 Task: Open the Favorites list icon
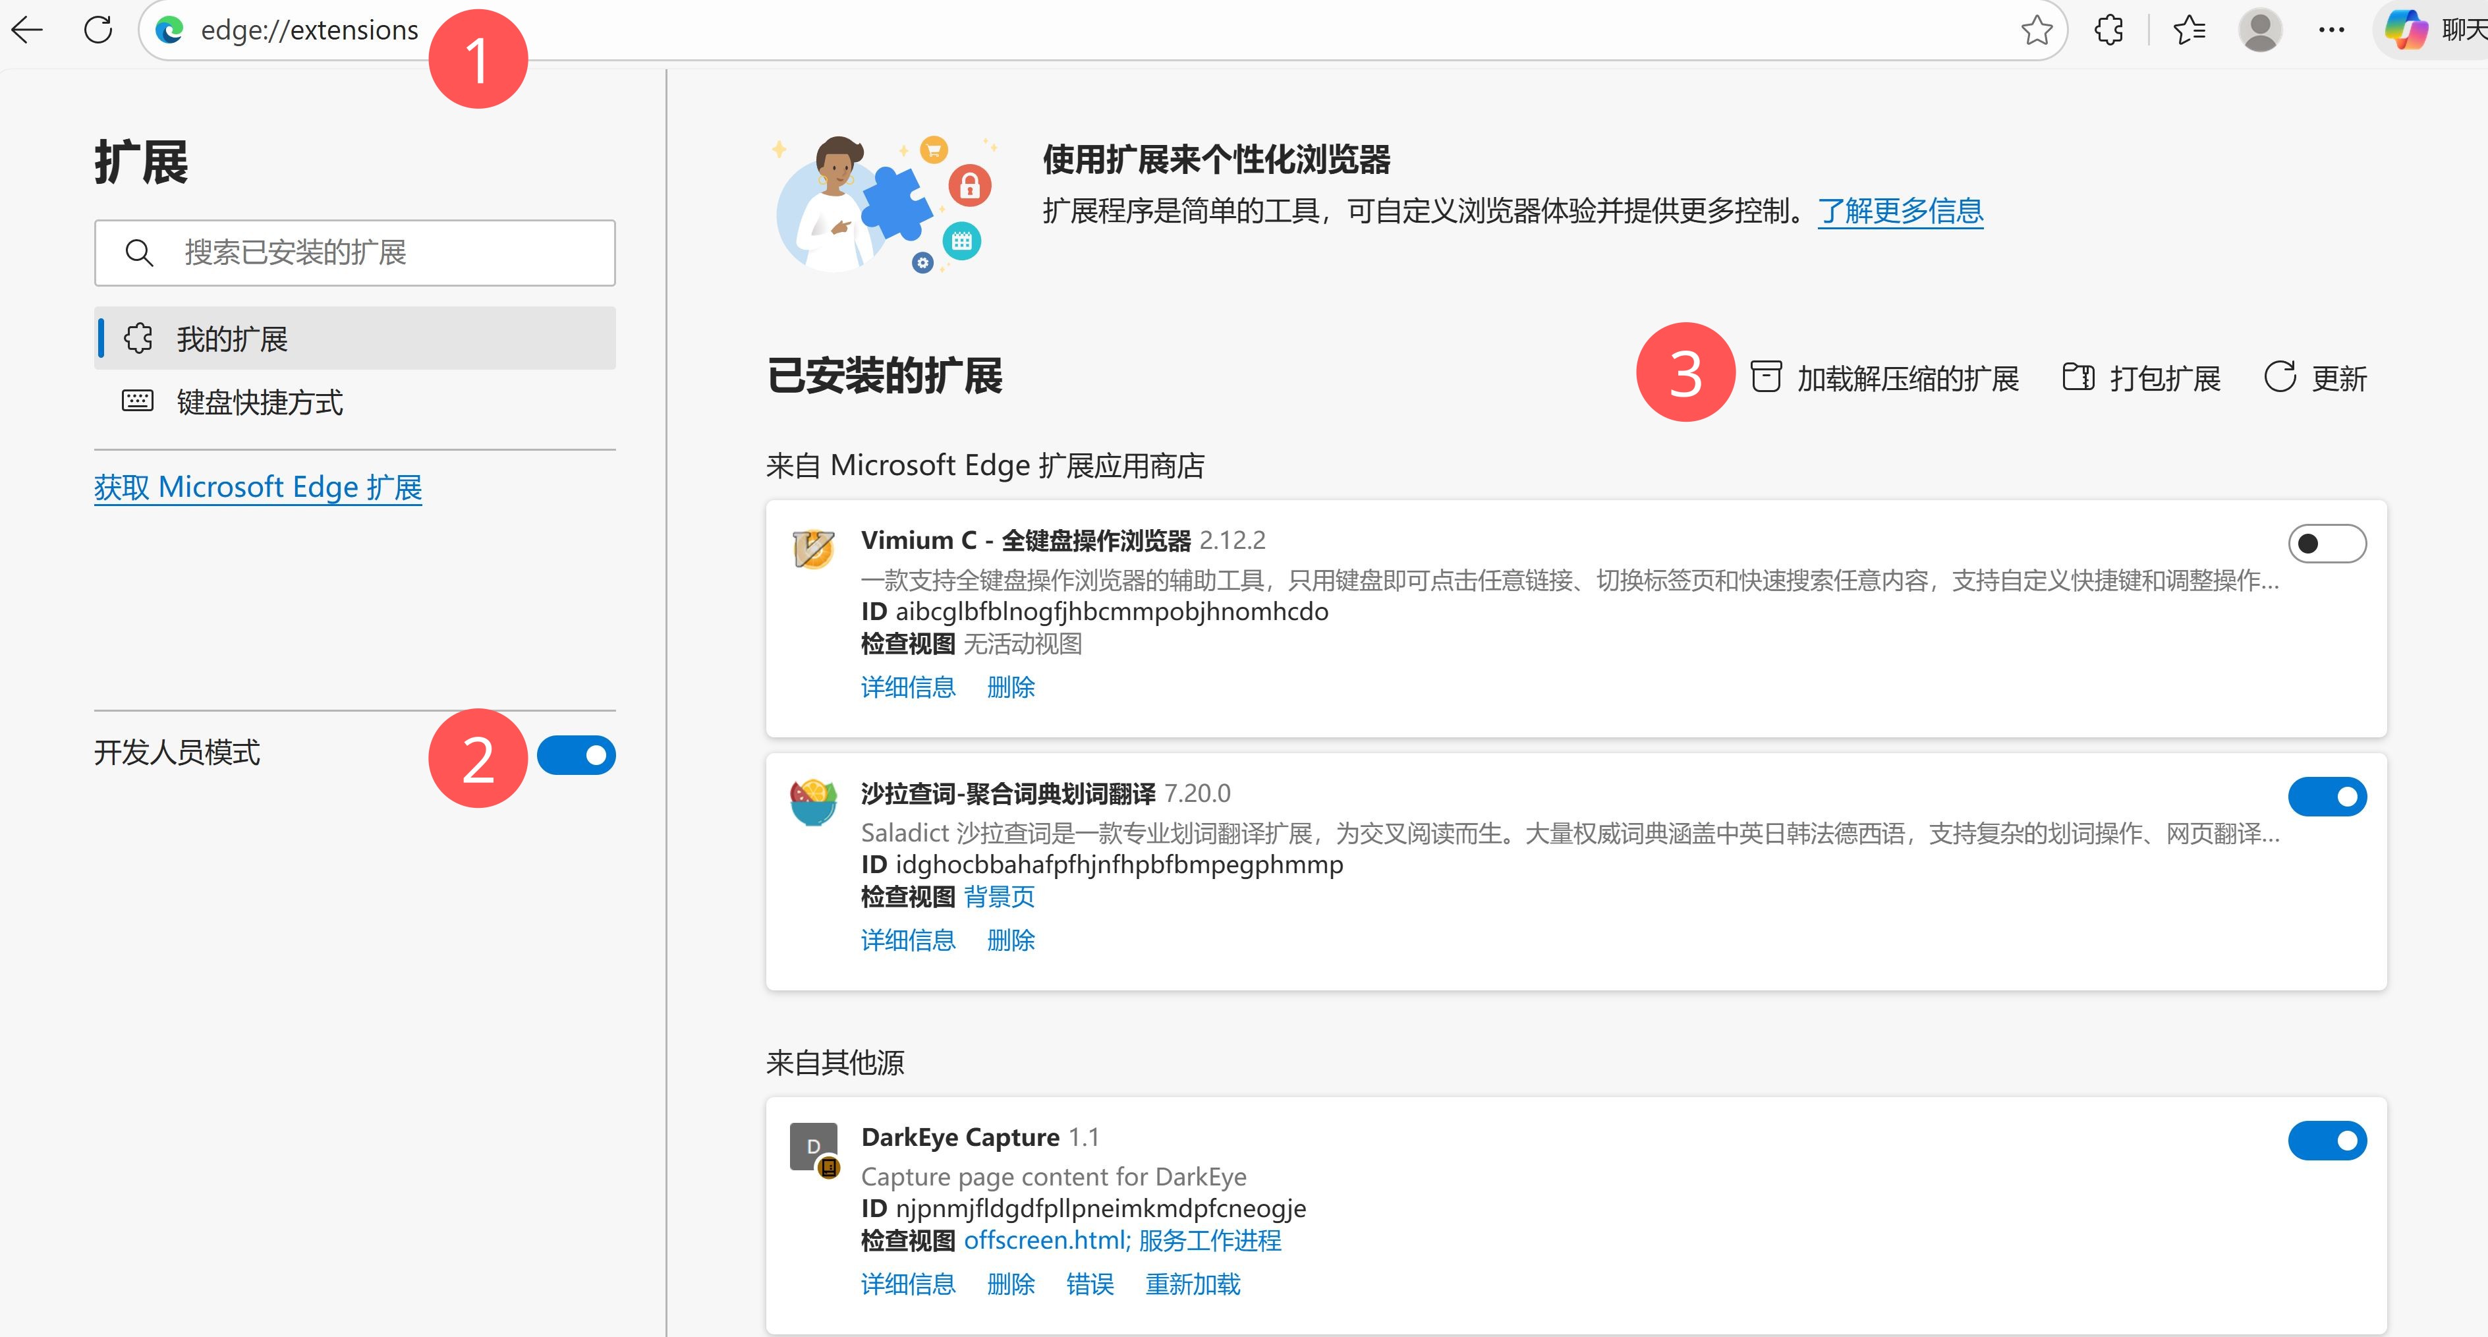pyautogui.click(x=2189, y=30)
